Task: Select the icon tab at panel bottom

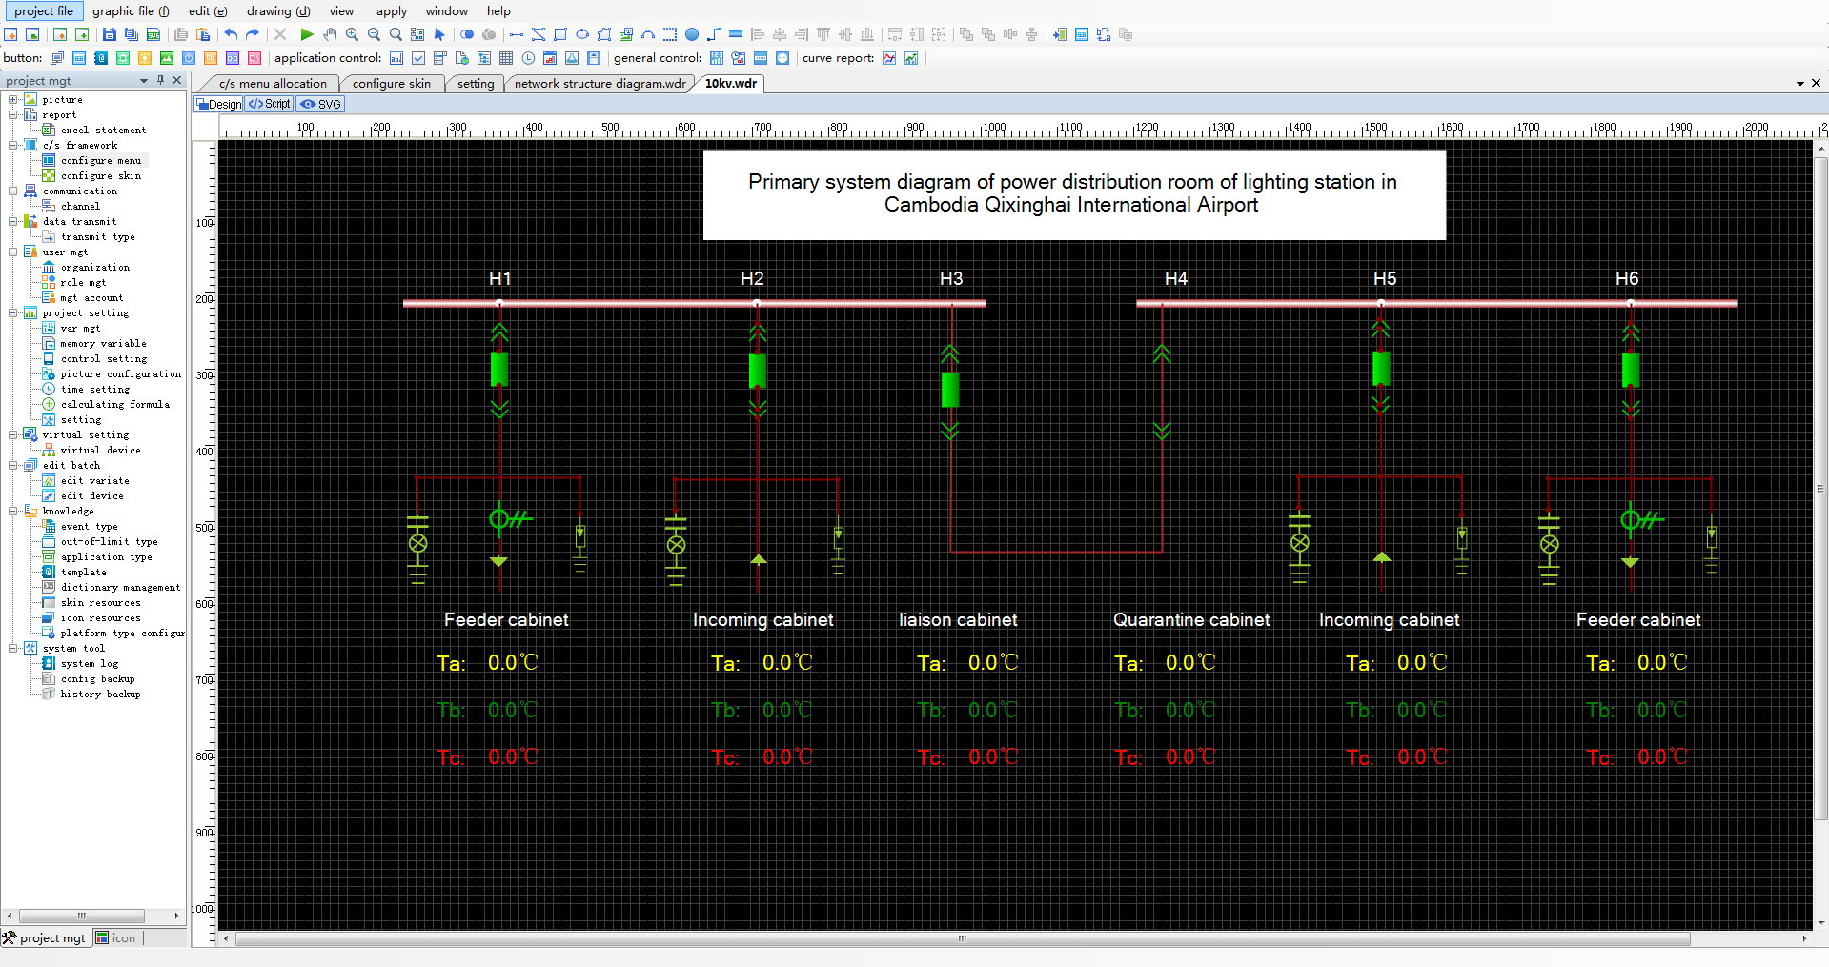Action: point(116,937)
